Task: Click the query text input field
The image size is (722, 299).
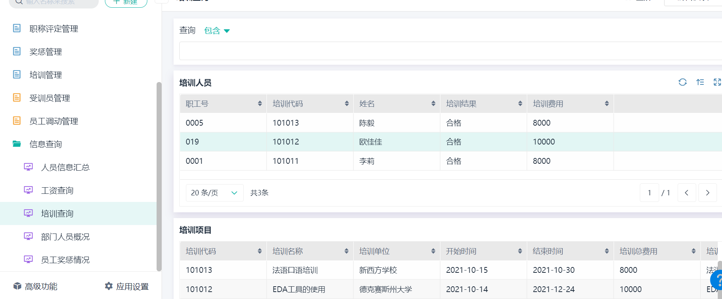Action: pos(447,51)
